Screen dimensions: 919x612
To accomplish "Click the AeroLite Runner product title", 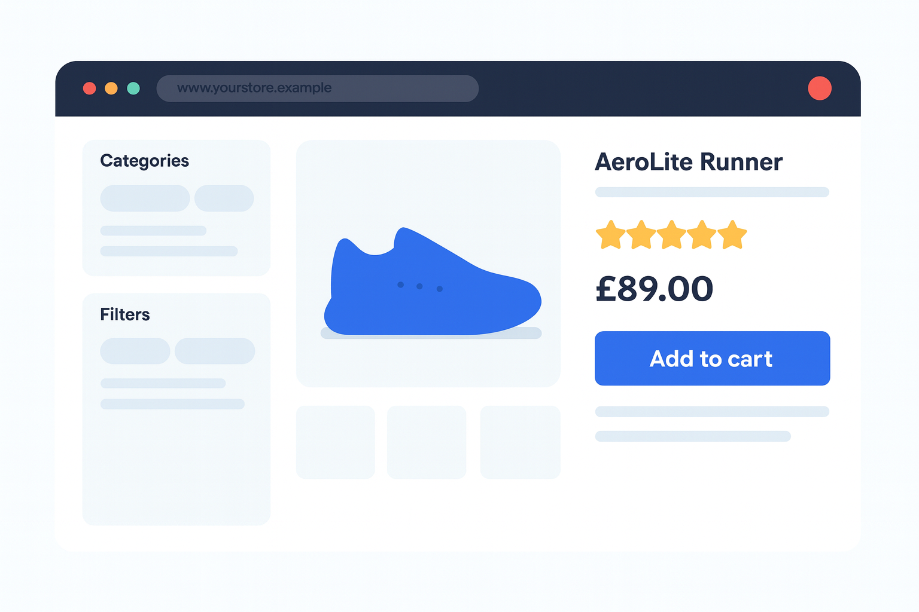I will pyautogui.click(x=688, y=162).
